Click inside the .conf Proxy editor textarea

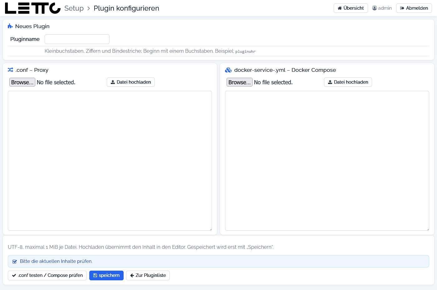tap(110, 161)
